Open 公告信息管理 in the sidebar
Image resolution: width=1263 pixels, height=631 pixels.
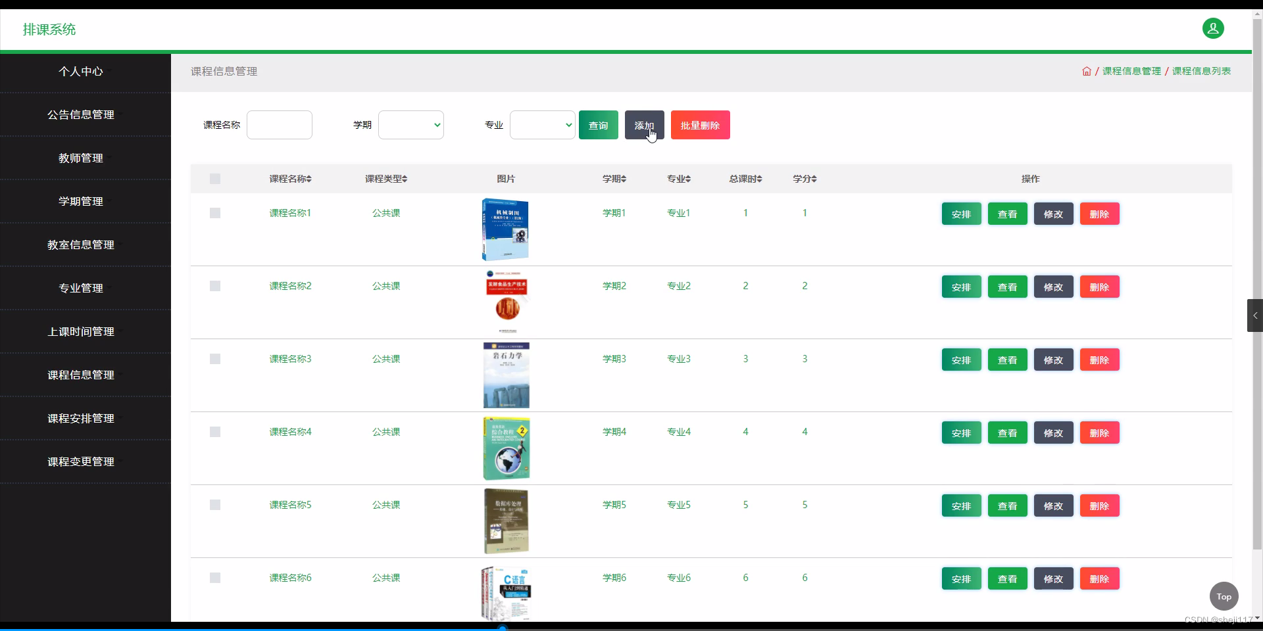[x=81, y=114]
